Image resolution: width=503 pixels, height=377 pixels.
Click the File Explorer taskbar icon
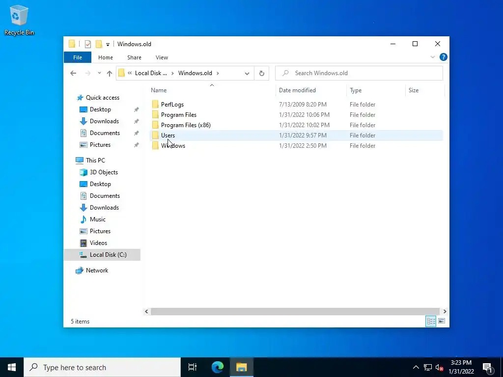(242, 367)
